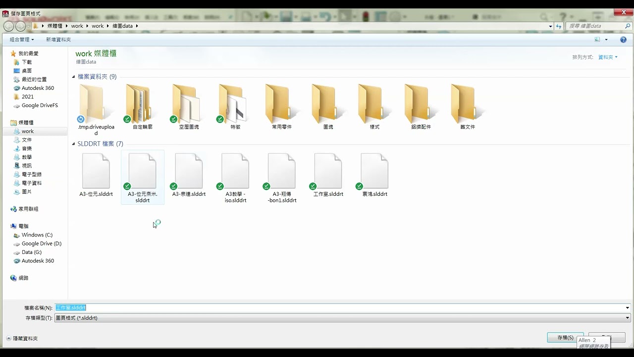Collapse the SLDDRT 檔案 (7) group
The height and width of the screenshot is (357, 634).
click(74, 144)
